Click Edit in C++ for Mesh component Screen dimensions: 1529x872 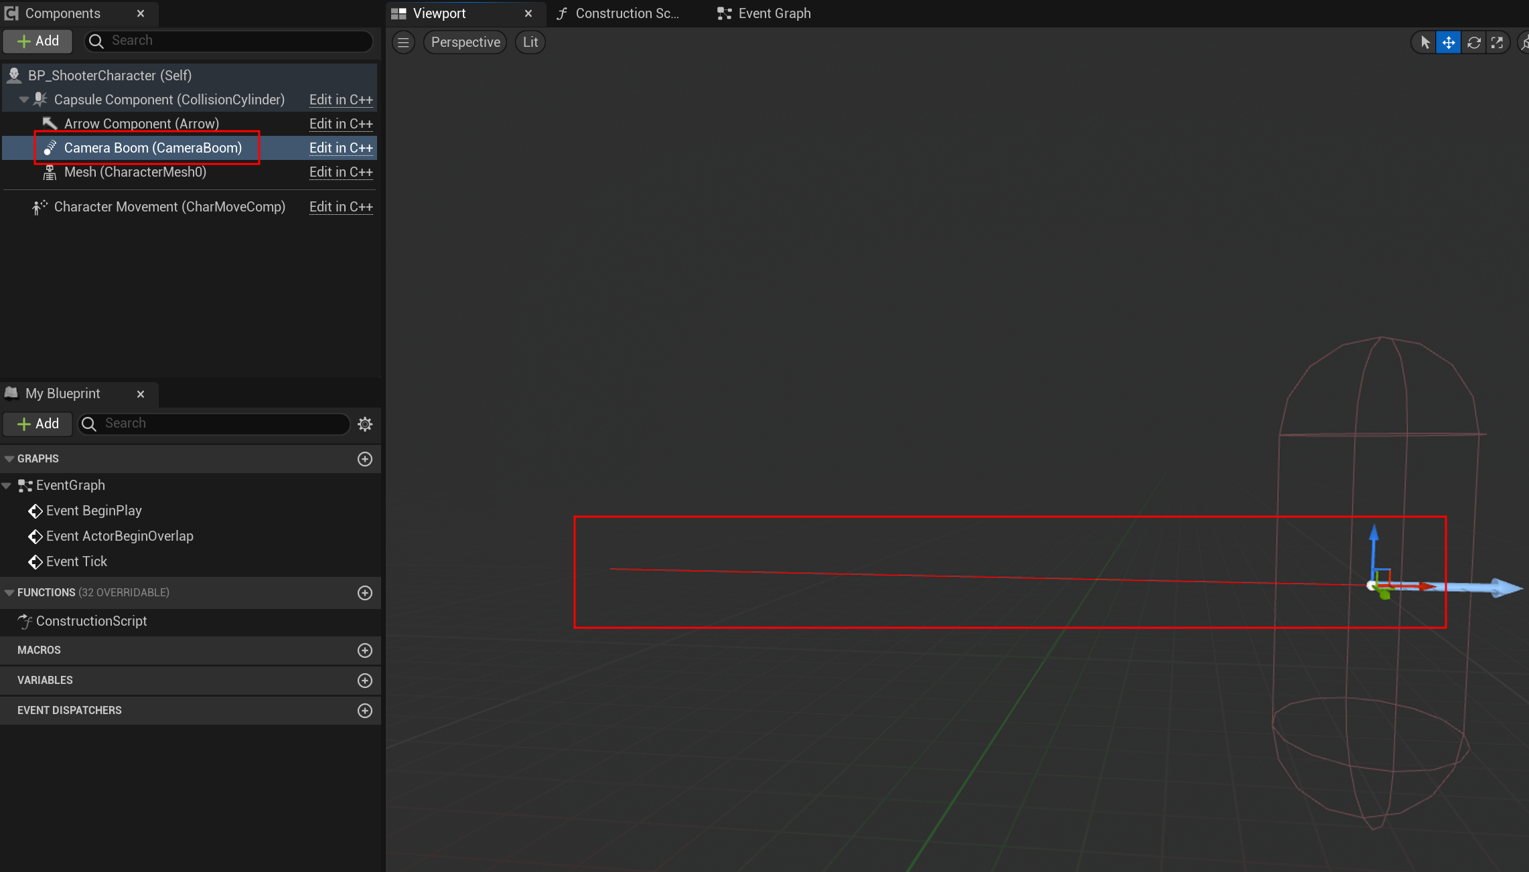click(341, 172)
